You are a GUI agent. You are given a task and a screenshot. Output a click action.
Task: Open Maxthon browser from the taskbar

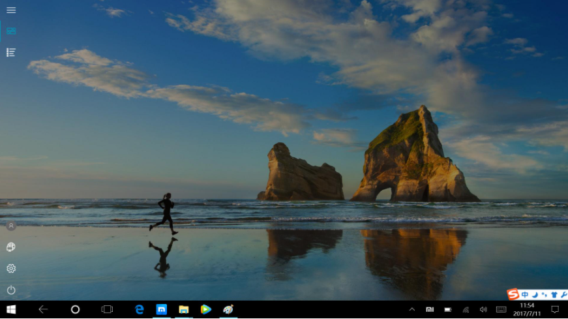pos(162,309)
